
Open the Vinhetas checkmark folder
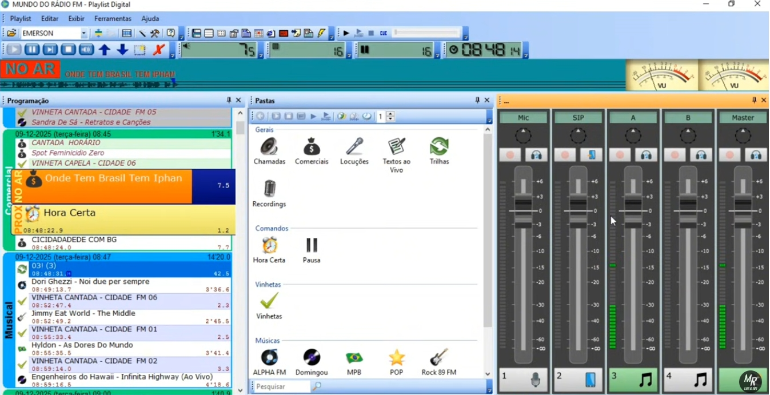coord(269,301)
